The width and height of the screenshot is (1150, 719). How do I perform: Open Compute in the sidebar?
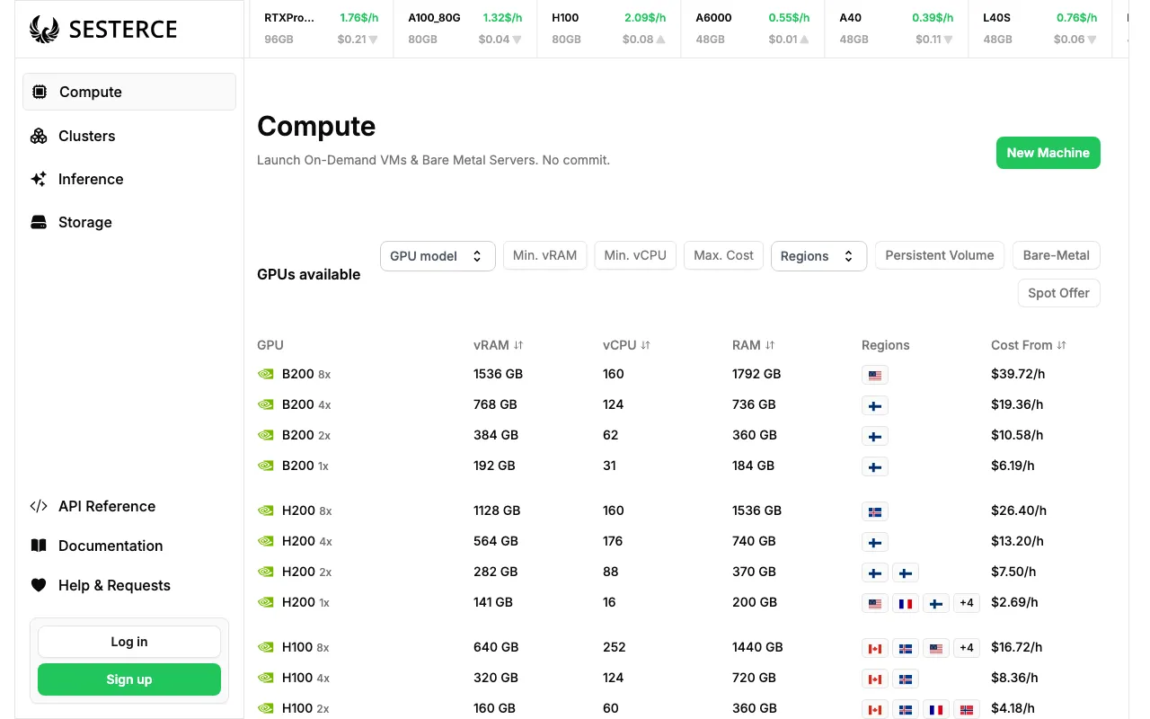(x=129, y=92)
